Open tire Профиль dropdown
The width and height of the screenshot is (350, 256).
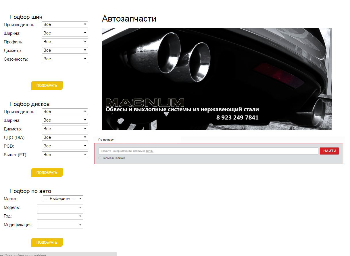[65, 42]
